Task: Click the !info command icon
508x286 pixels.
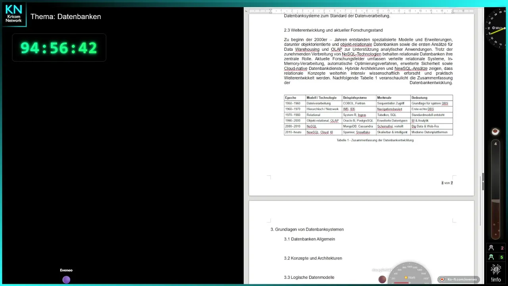Action: click(496, 273)
